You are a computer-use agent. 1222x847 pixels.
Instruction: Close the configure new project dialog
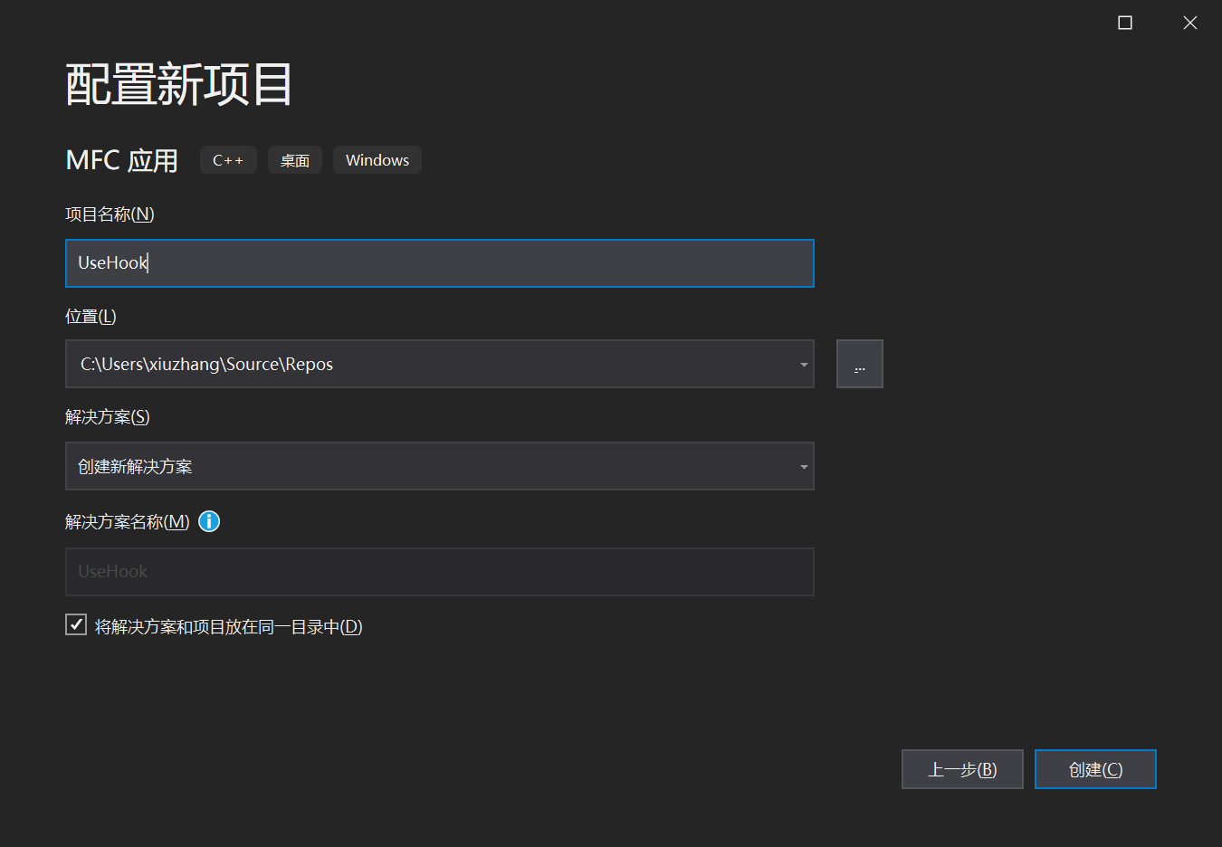[1190, 23]
